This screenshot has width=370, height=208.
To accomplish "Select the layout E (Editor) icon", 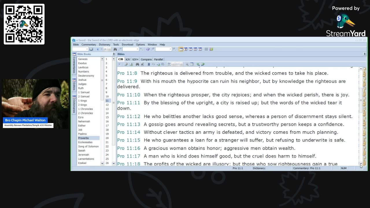I will [200, 49].
